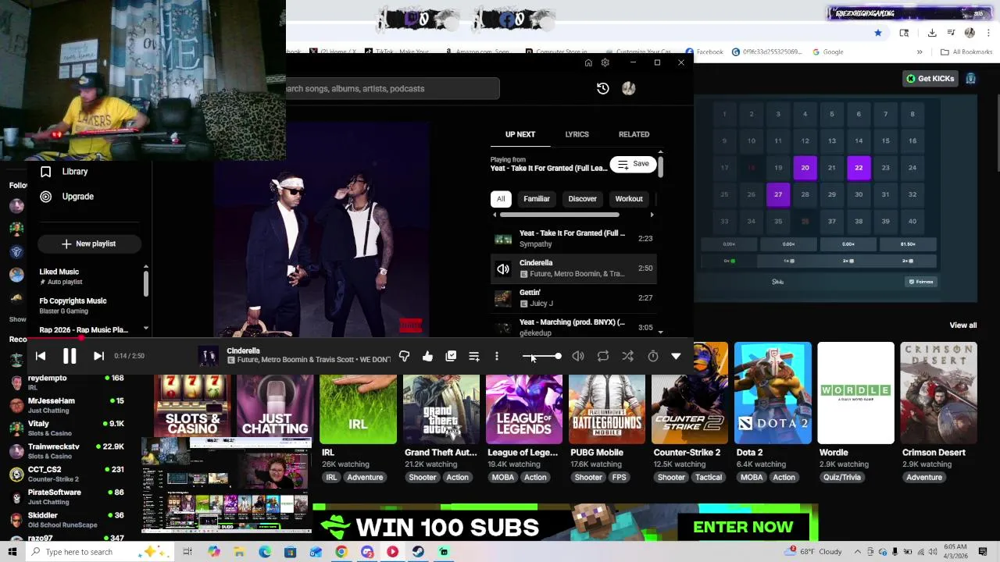The height and width of the screenshot is (562, 1000).
Task: Select the Discover queue filter chip
Action: coord(582,198)
